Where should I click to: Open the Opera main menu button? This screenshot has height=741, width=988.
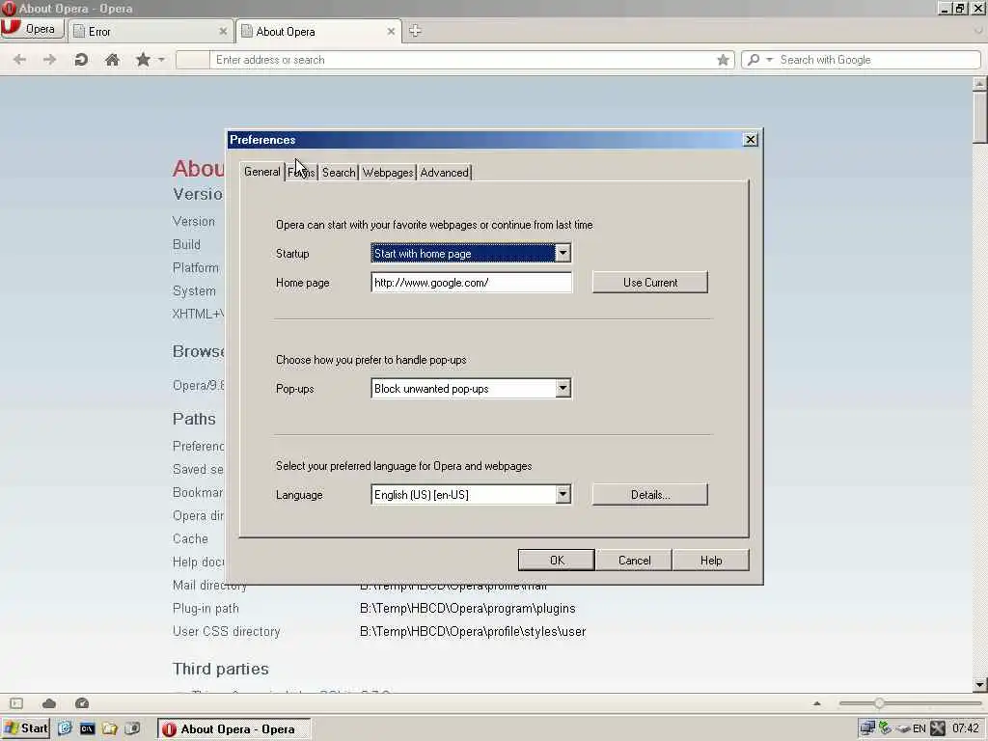(x=32, y=29)
